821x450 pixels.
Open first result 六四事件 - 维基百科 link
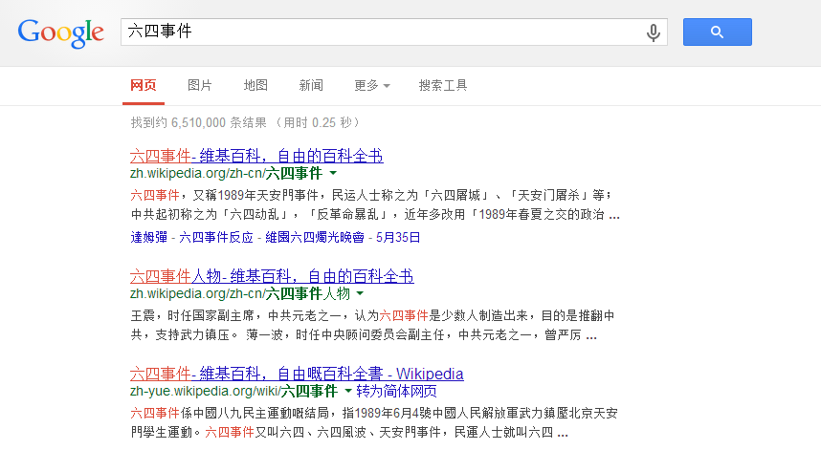[256, 156]
